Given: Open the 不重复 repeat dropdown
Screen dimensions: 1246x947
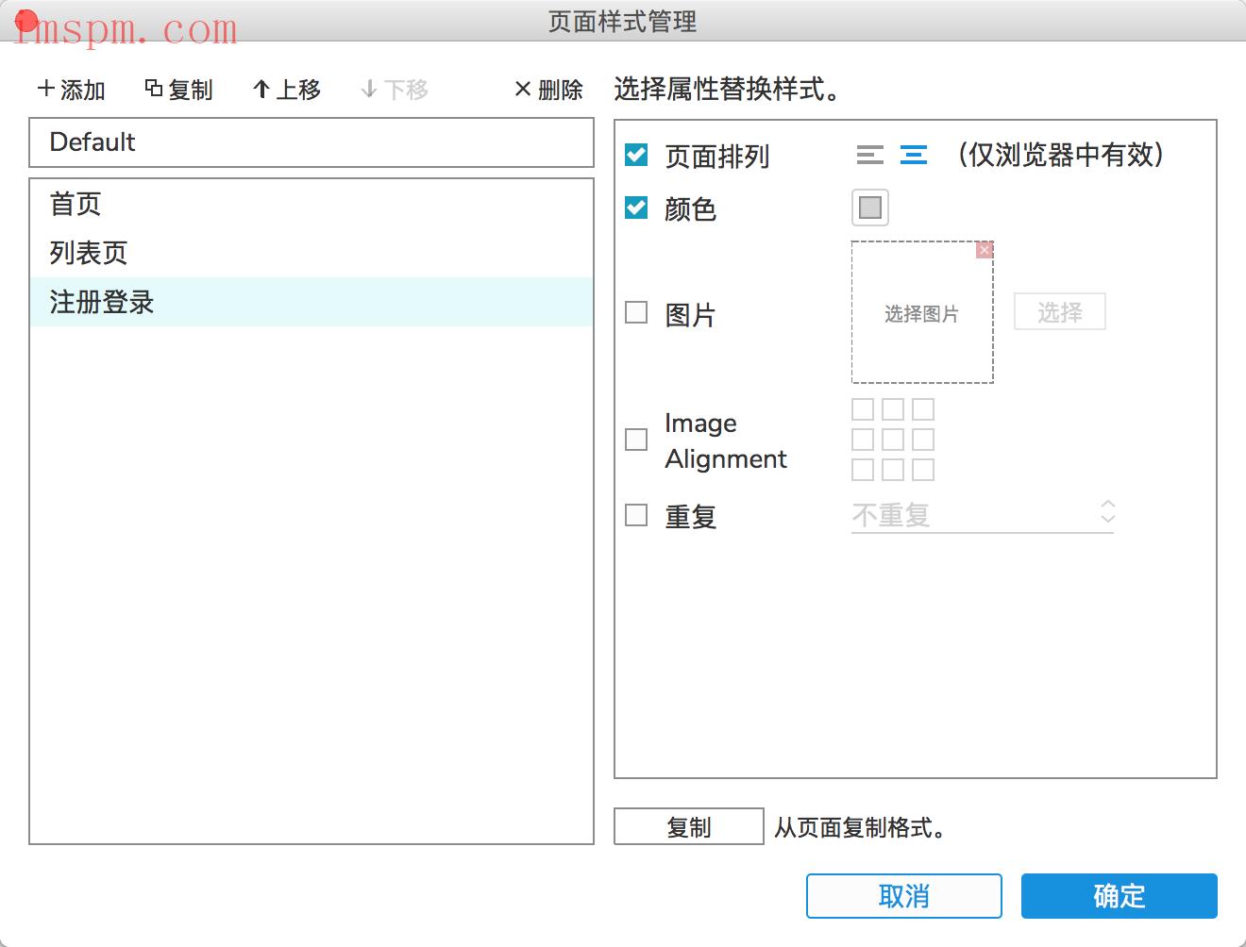Looking at the screenshot, I should coord(983,515).
